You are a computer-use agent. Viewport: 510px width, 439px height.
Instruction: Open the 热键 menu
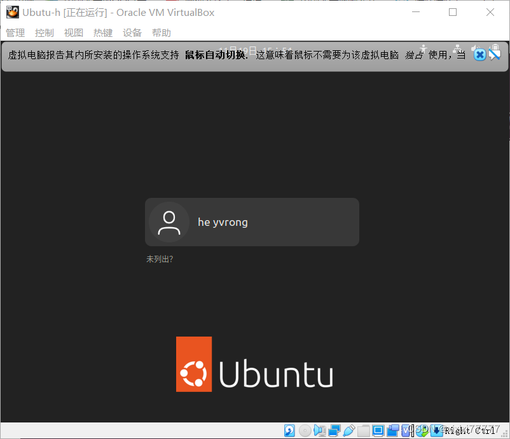click(103, 33)
